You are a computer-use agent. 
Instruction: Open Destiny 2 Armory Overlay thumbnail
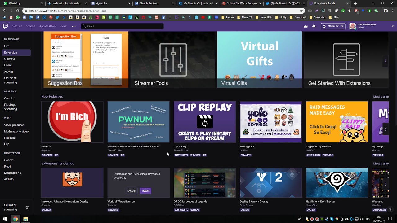271,183
